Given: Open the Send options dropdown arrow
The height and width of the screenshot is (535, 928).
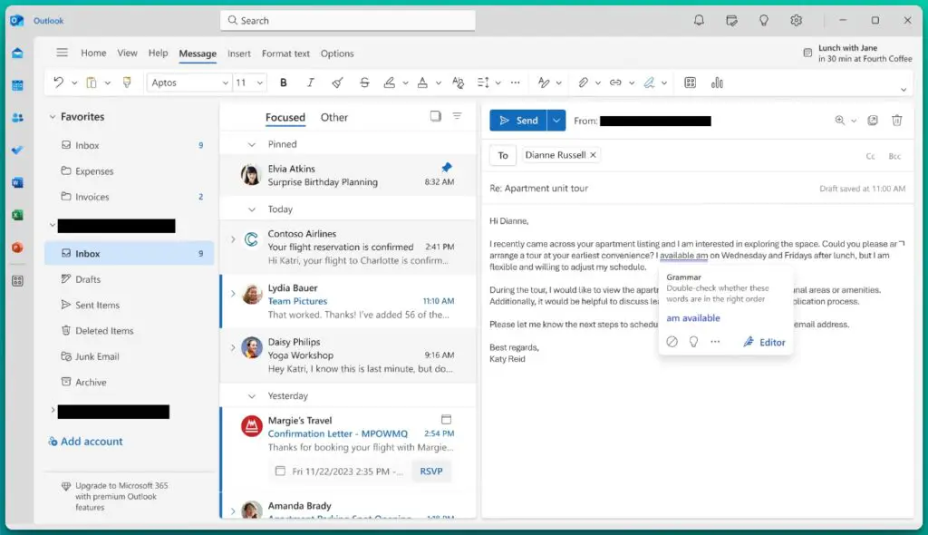Looking at the screenshot, I should click(556, 121).
